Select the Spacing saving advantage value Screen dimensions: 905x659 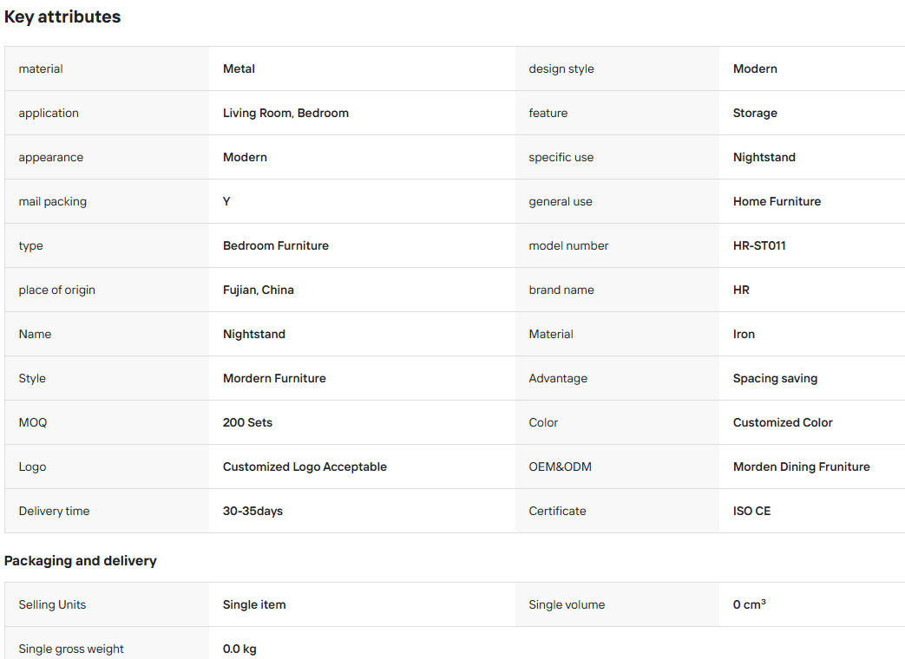tap(775, 378)
